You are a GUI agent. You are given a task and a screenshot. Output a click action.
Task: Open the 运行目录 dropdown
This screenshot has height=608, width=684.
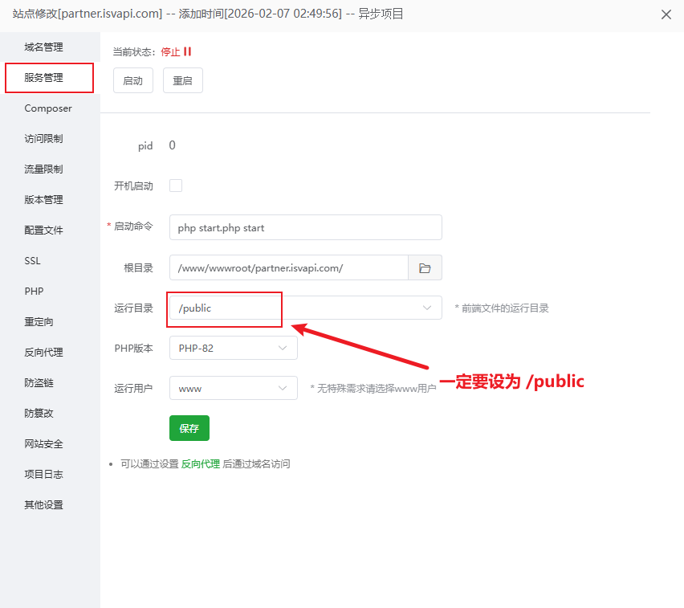[426, 308]
